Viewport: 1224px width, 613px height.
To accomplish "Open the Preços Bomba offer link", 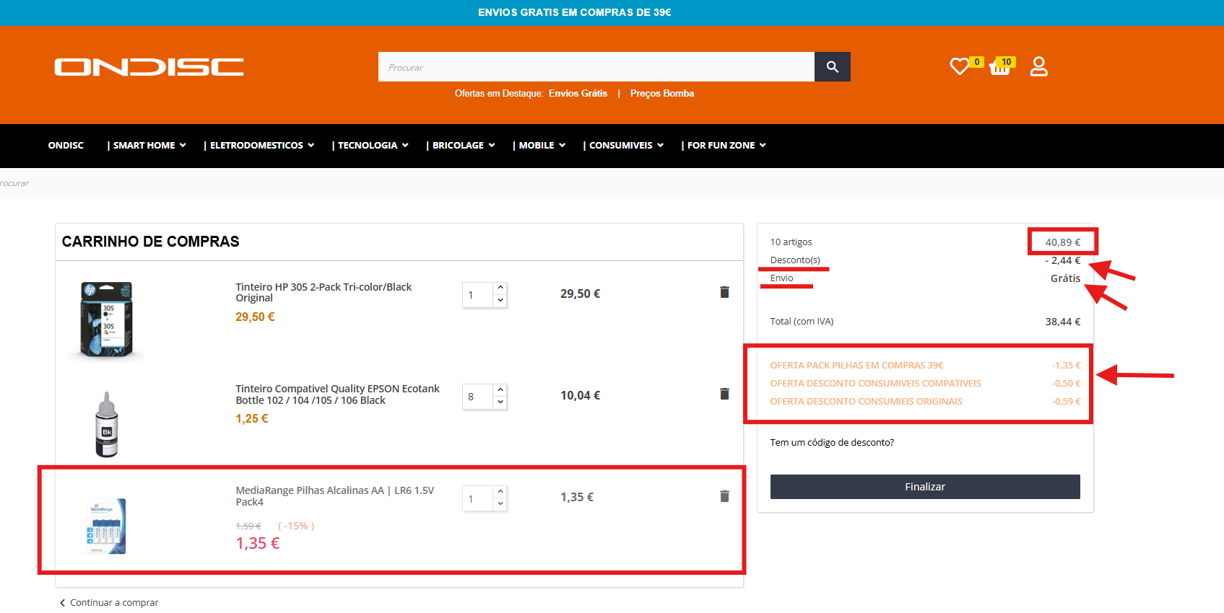I will 662,94.
